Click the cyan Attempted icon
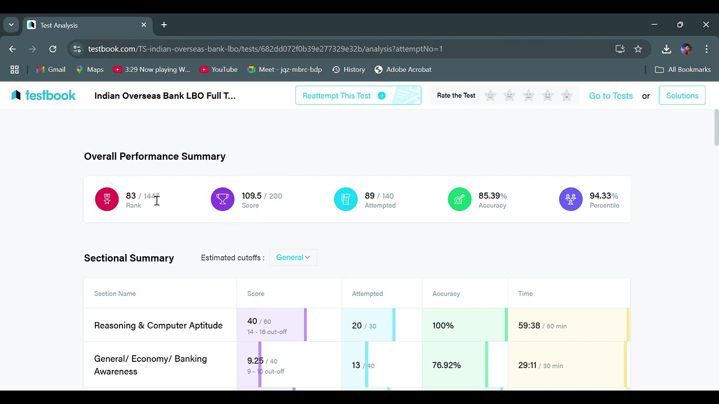This screenshot has width=719, height=404. pyautogui.click(x=345, y=199)
